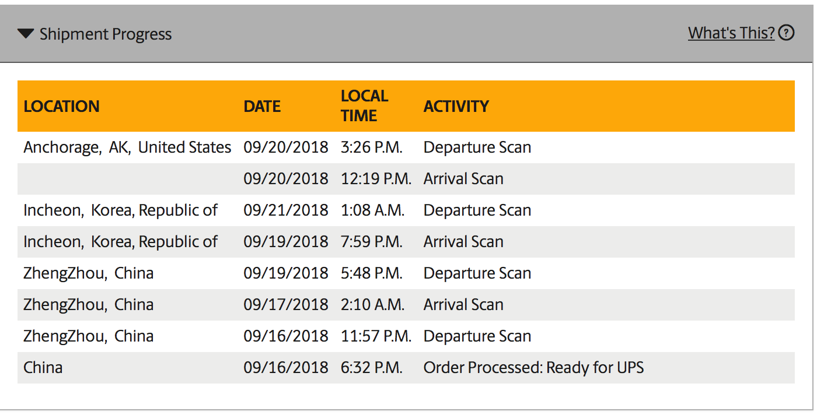Image resolution: width=817 pixels, height=415 pixels.
Task: Click the 3:26 P.M. time cell
Action: pos(371,147)
